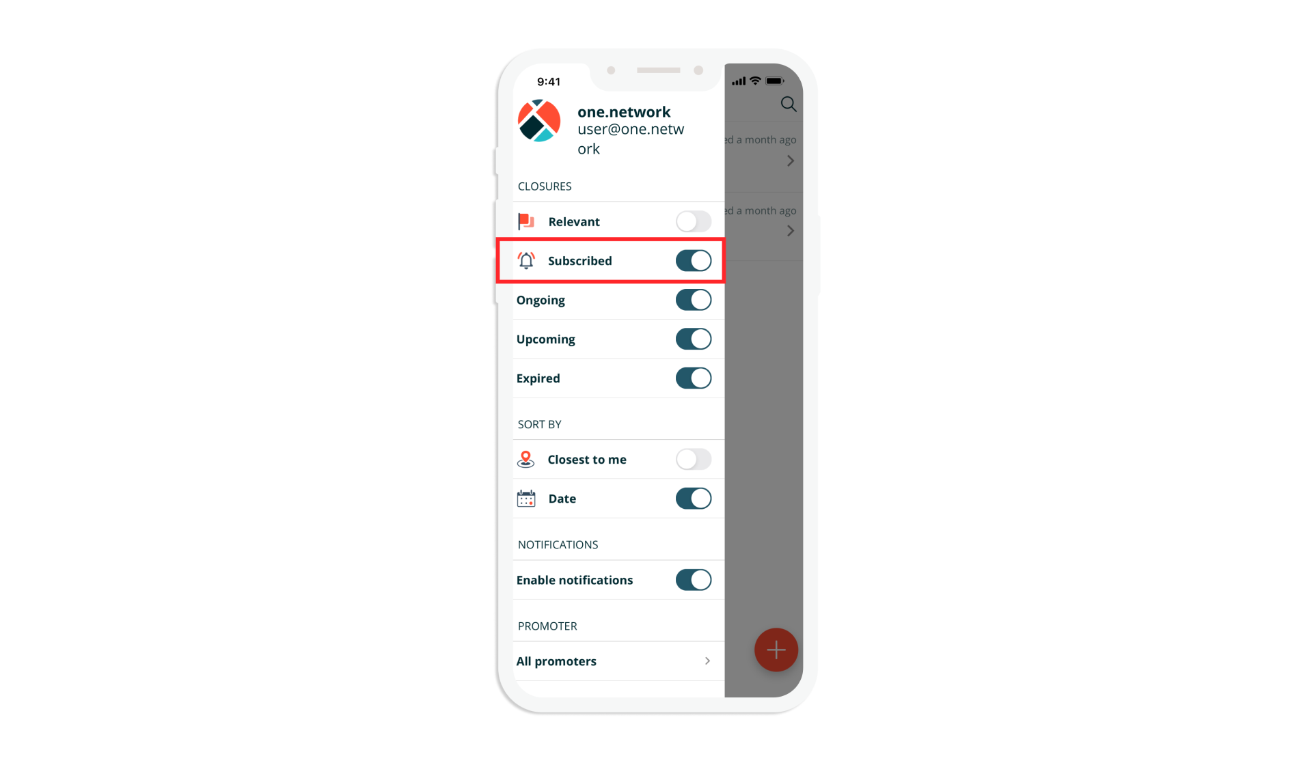The image size is (1312, 765).
Task: Select the CLOSURES section header
Action: (544, 186)
